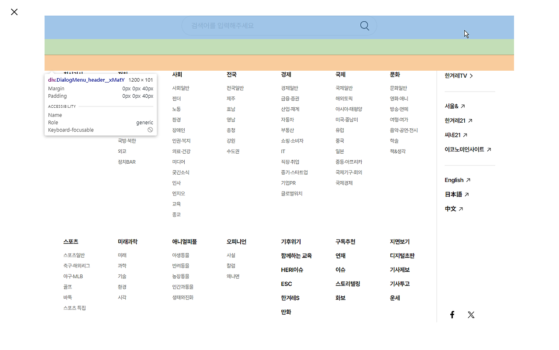The width and height of the screenshot is (559, 350).
Task: Open the 경제 section heading
Action: 286,75
